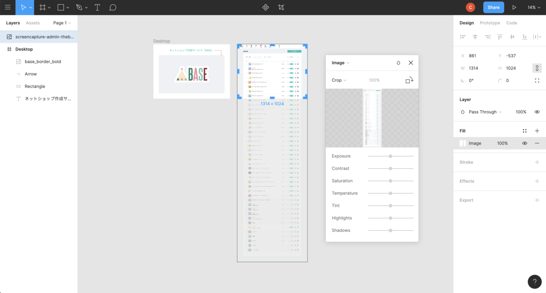
Task: Open Frame tool dropdown arrow
Action: pos(49,8)
